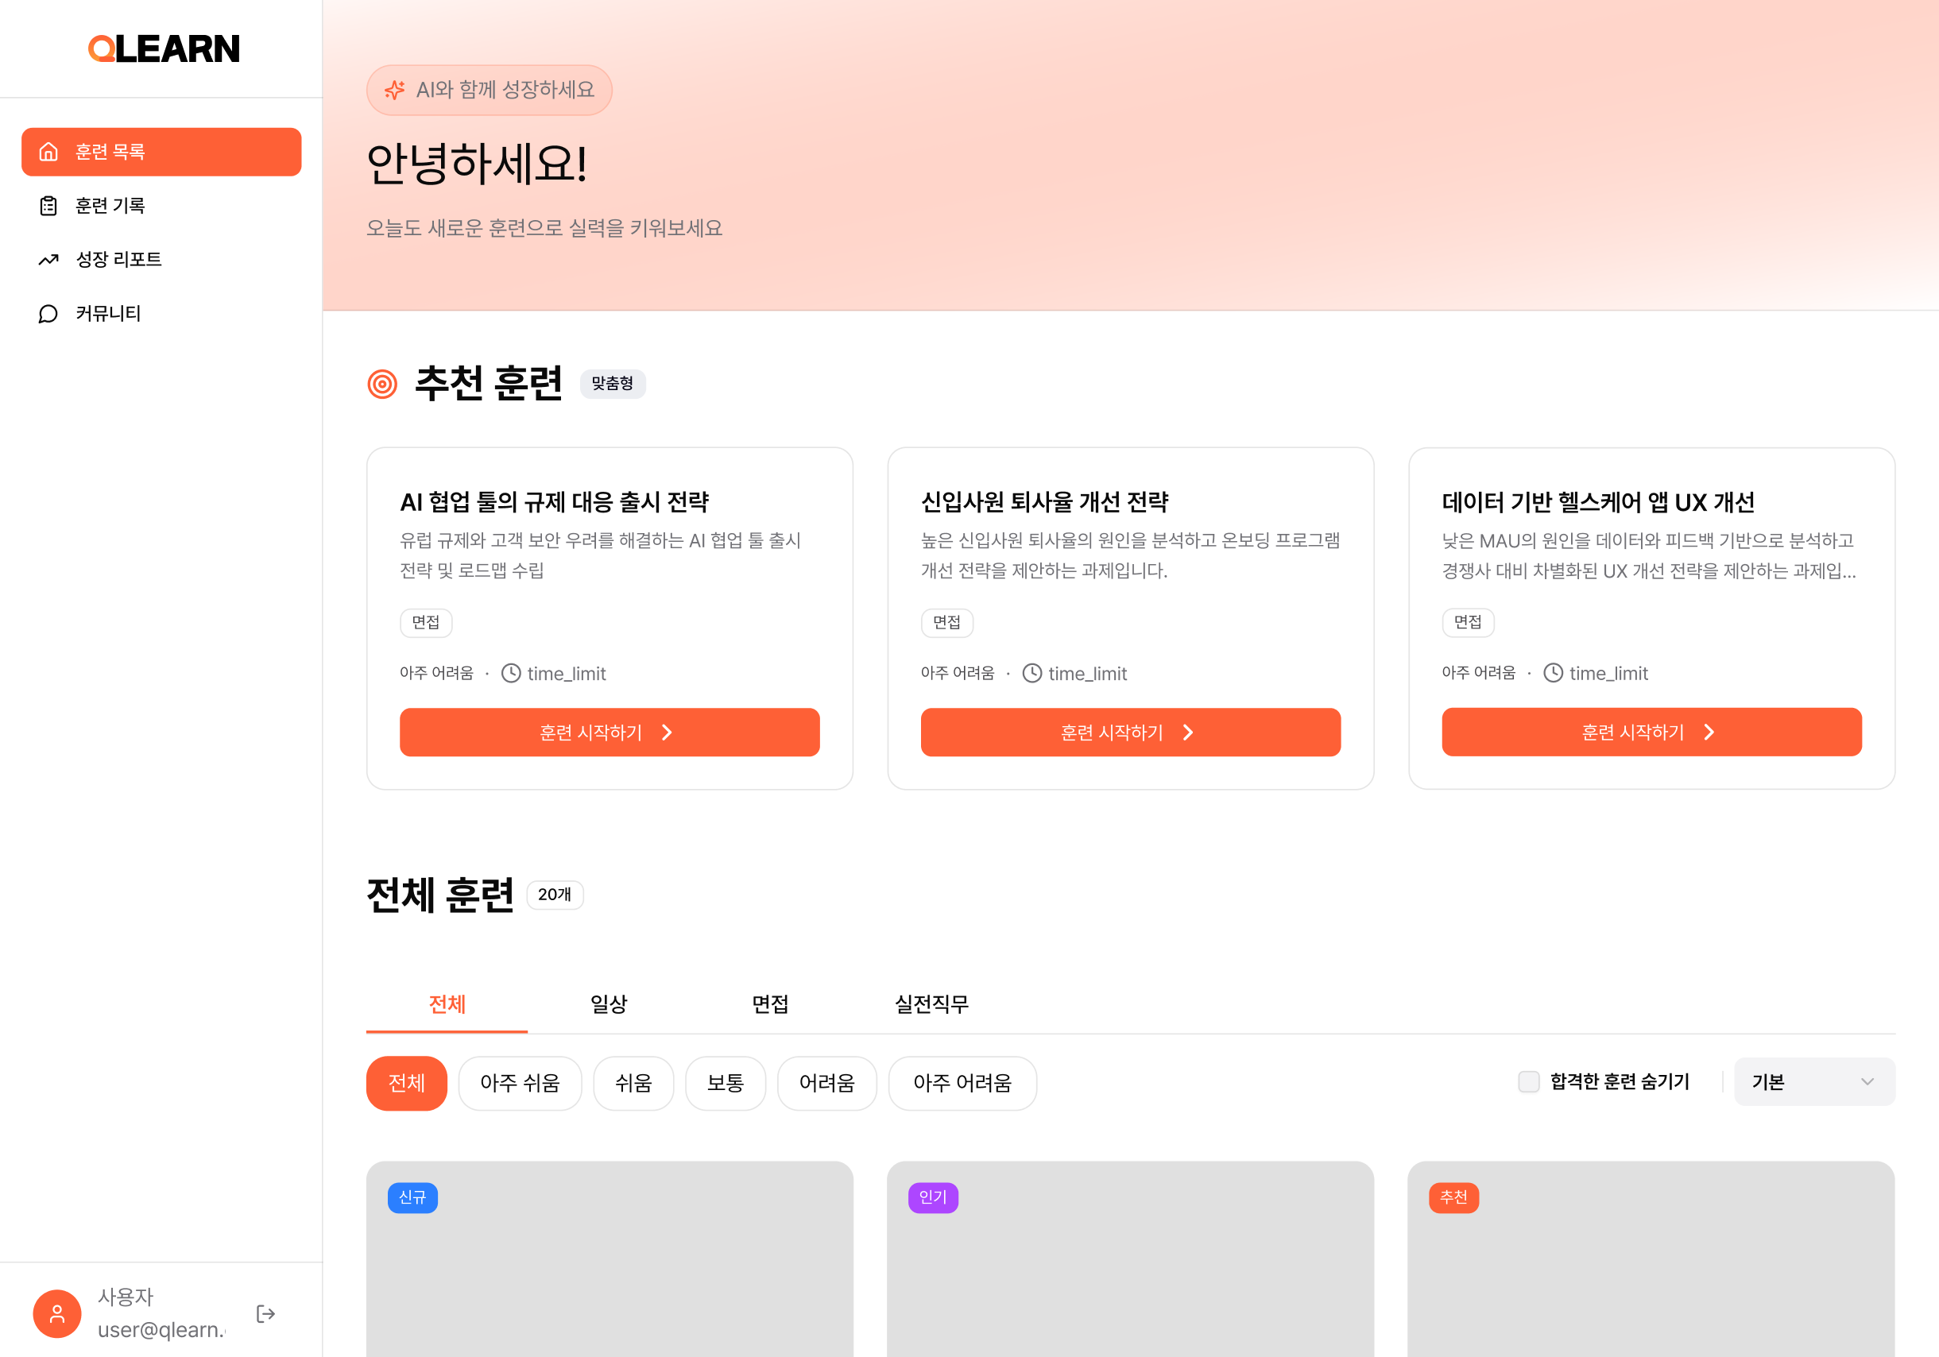Start training for 데이터 기반 헬스케어 앱 UX 개선
This screenshot has width=1939, height=1357.
[1651, 732]
